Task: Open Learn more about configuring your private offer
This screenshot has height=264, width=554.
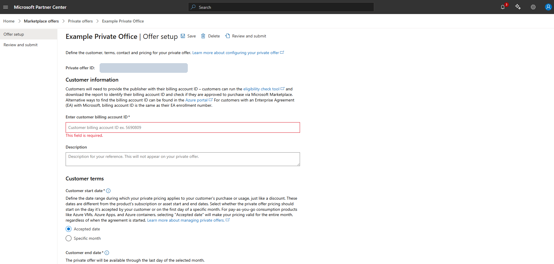Action: [x=236, y=53]
